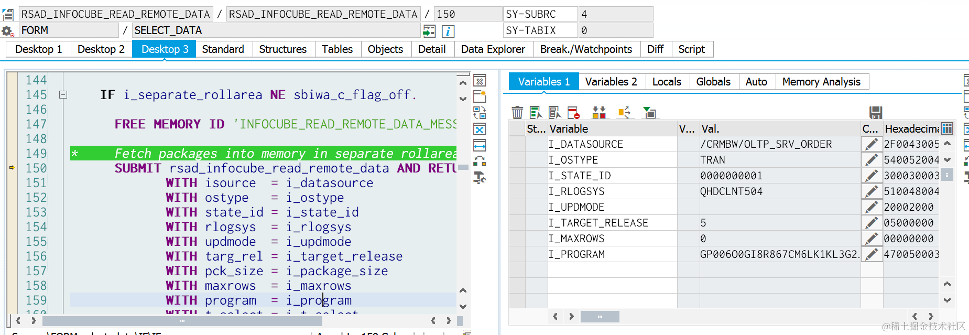Open the Tables tab

click(337, 49)
